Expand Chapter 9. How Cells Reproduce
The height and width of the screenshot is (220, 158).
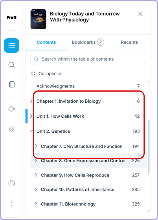pyautogui.click(x=36, y=175)
